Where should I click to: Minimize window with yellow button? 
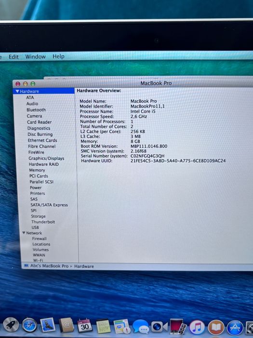click(x=26, y=84)
